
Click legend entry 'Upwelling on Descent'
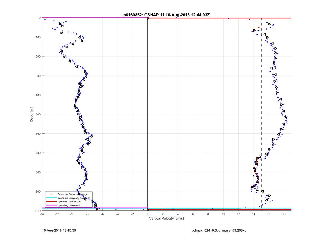tap(69, 201)
